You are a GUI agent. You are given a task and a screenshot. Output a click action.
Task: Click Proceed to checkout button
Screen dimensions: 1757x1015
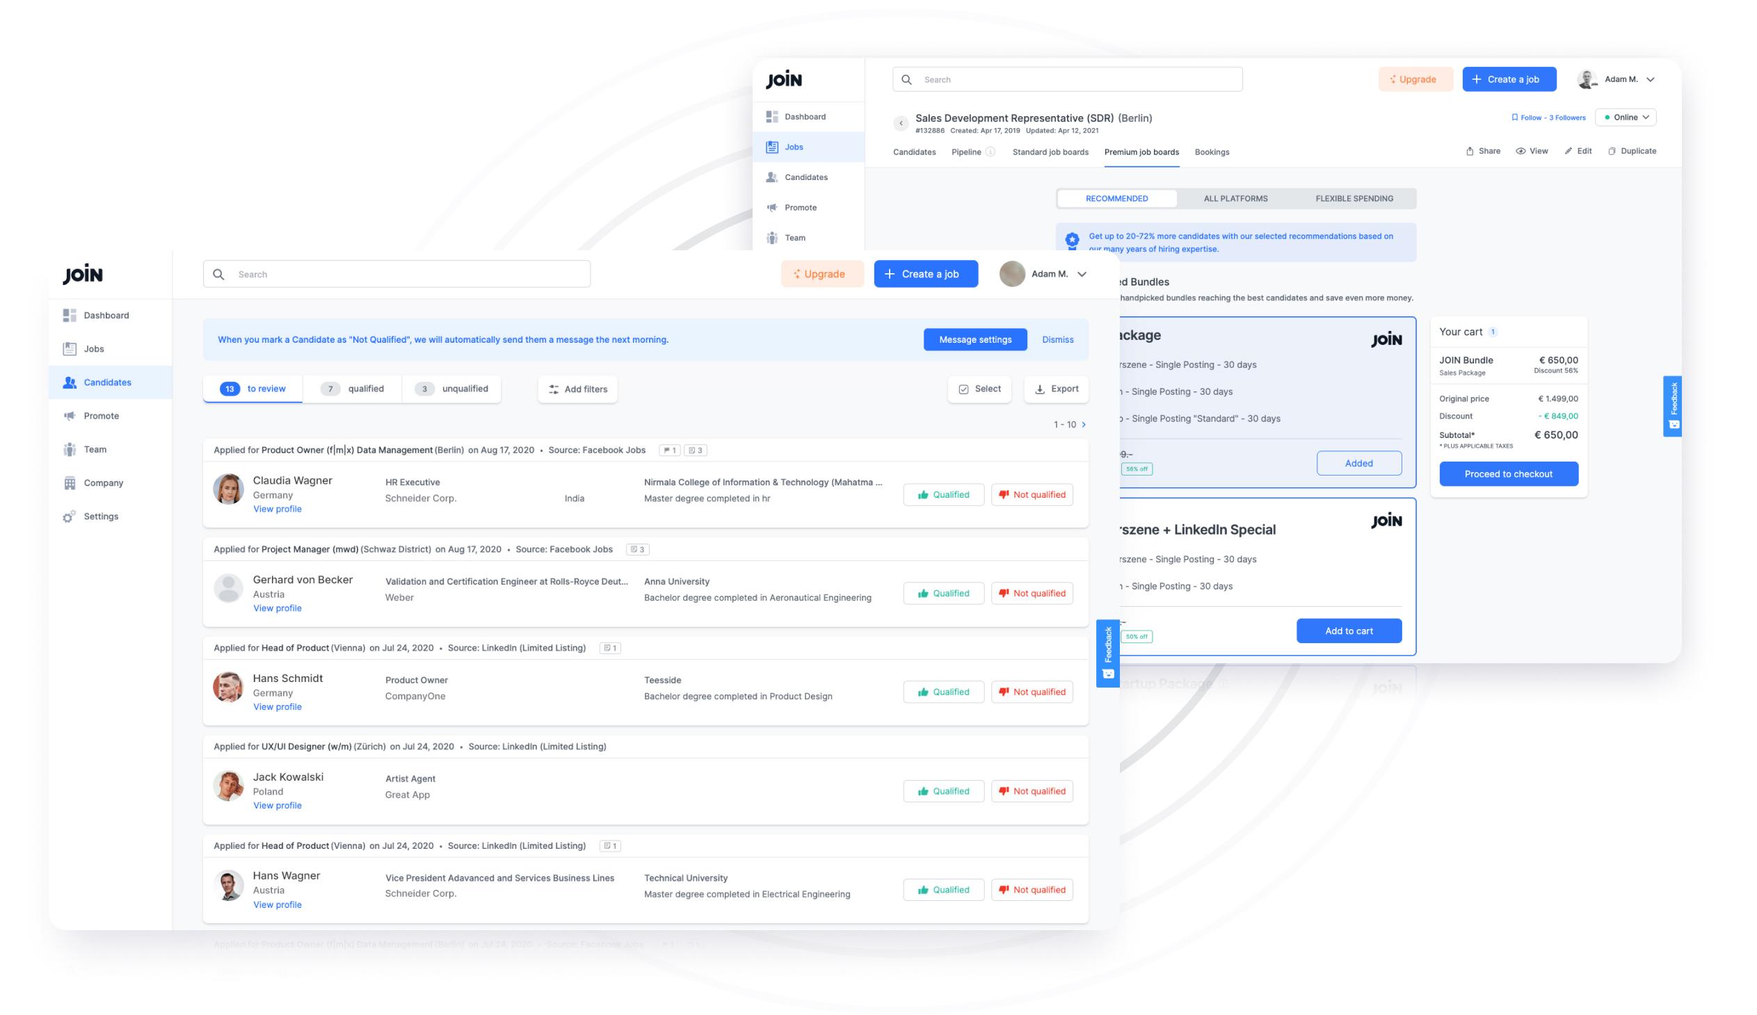point(1508,474)
